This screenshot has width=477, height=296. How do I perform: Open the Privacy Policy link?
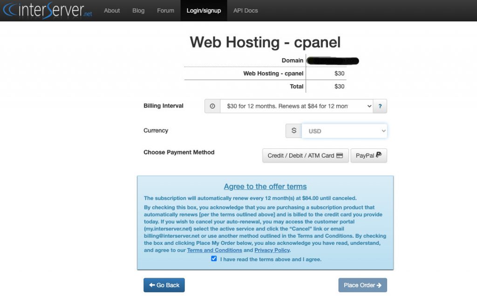(272, 250)
